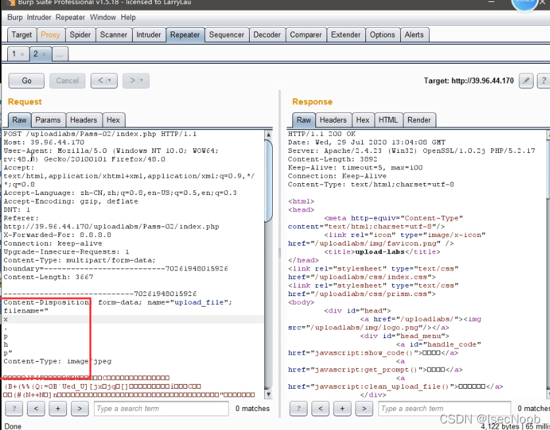This screenshot has width=550, height=430.
Task: Open the Repeater menu
Action: tap(70, 17)
